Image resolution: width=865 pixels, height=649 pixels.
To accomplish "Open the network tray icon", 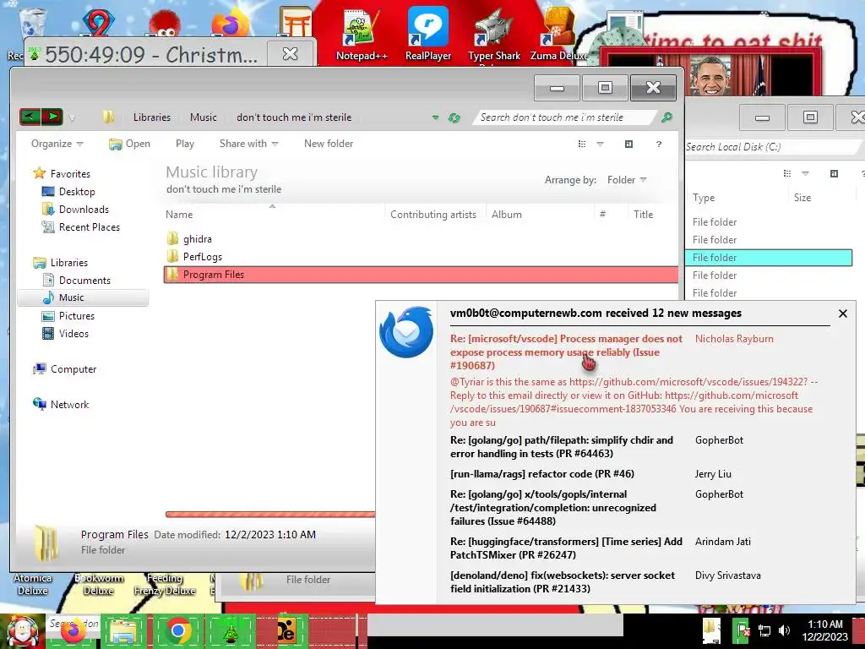I will pos(764,630).
